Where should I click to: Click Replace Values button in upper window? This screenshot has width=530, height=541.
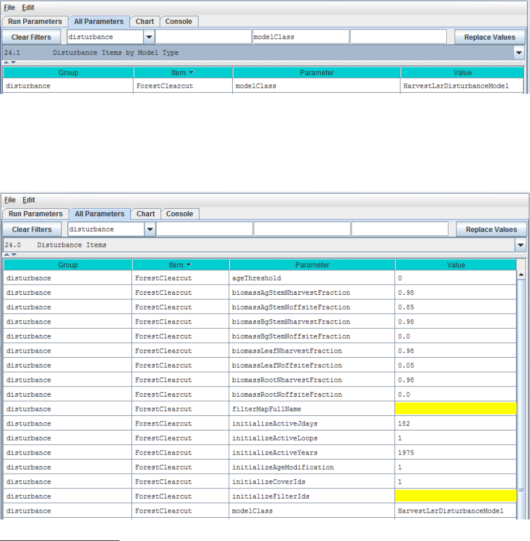coord(490,37)
